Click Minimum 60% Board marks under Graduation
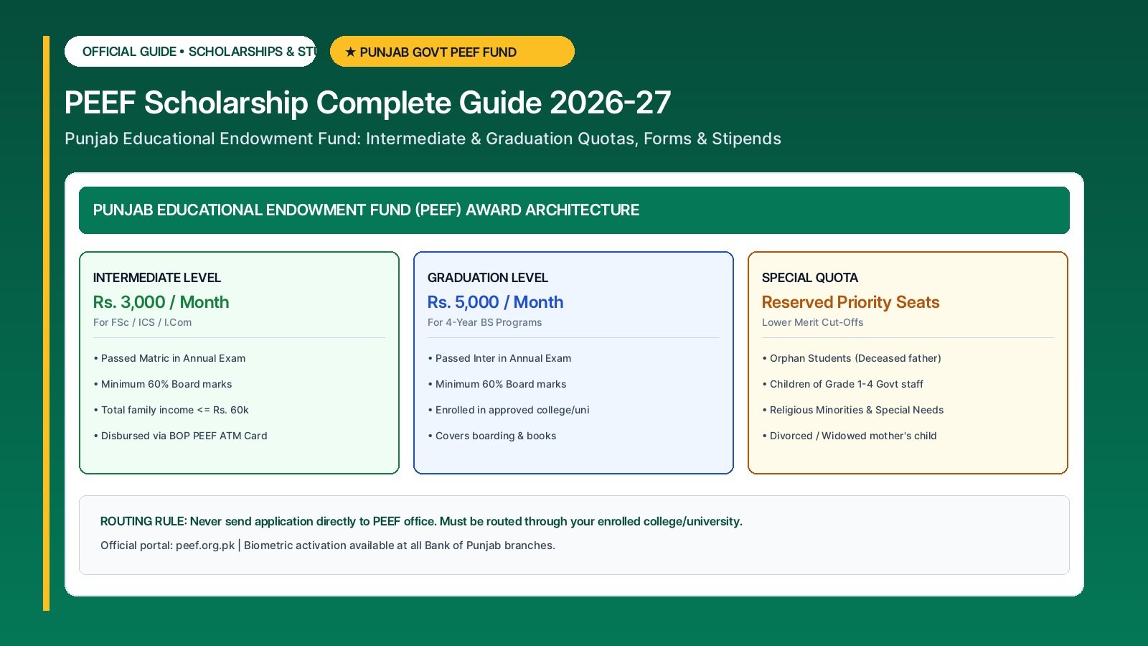This screenshot has height=646, width=1148. click(497, 384)
